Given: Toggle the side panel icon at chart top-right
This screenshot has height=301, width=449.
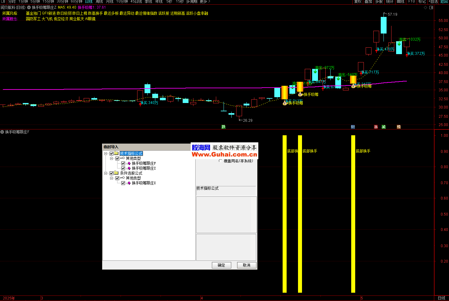Looking at the screenshot, I should tap(431, 7).
